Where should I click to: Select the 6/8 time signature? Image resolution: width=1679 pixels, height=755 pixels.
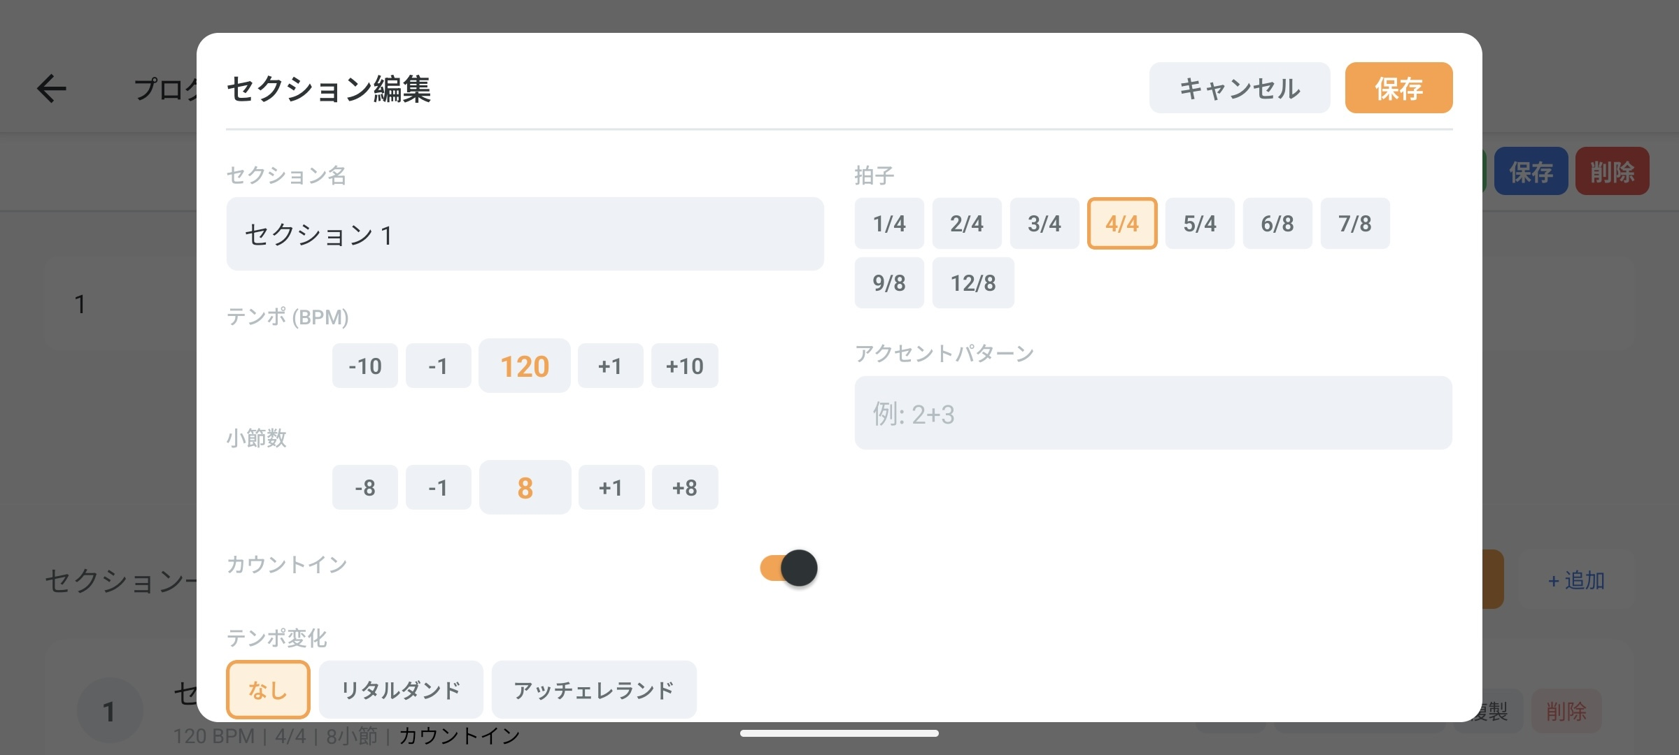[x=1277, y=223]
